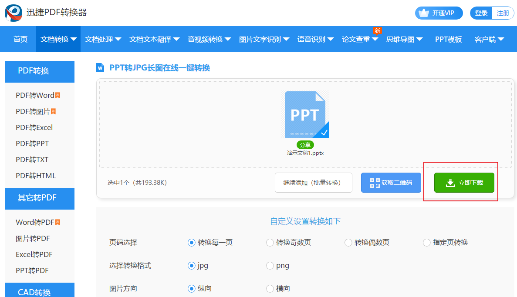Click the QR code icon on 获取二维码
517x297 pixels.
(x=375, y=183)
